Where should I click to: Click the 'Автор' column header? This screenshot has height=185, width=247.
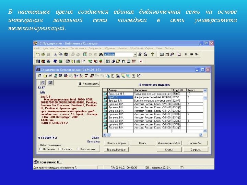tap(120, 90)
